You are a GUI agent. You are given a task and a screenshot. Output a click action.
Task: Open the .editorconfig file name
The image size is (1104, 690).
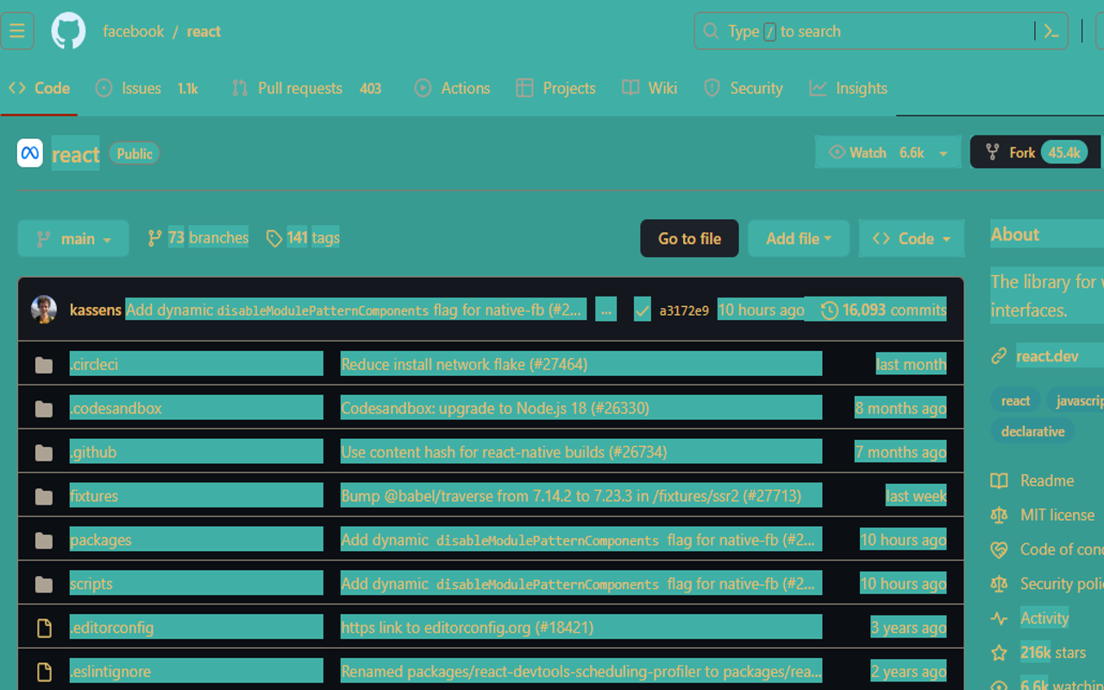112,629
